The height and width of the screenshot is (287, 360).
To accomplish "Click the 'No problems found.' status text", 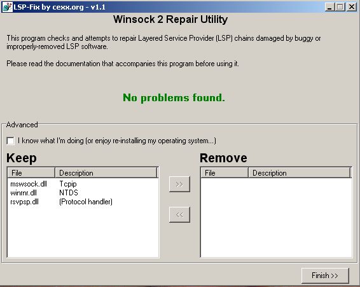I will coord(174,97).
